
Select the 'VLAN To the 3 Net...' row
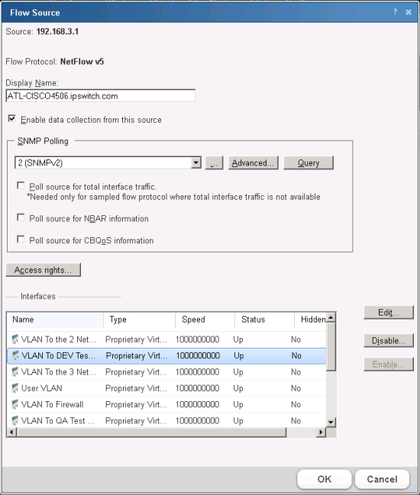(166, 372)
